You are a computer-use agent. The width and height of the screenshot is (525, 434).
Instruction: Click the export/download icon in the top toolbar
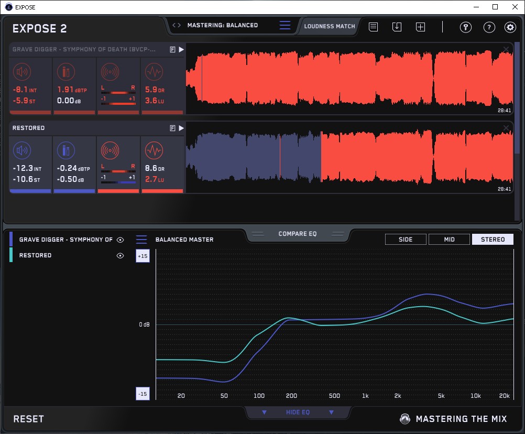[x=397, y=27]
